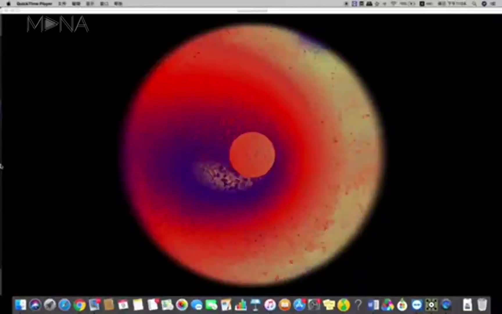Open green FaceTime icon in Dock

click(211, 305)
